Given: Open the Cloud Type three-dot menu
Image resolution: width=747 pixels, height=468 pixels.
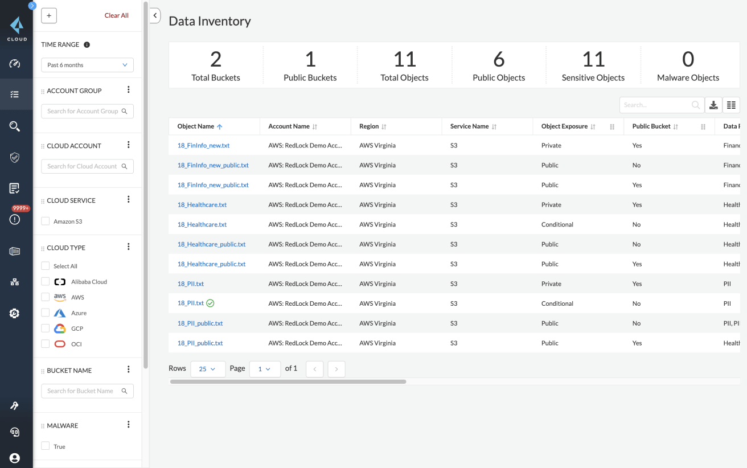Looking at the screenshot, I should point(129,247).
